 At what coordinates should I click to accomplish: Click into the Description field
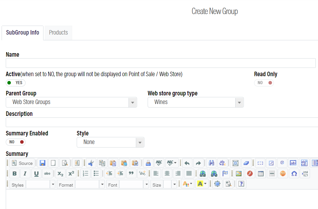[x=162, y=122]
